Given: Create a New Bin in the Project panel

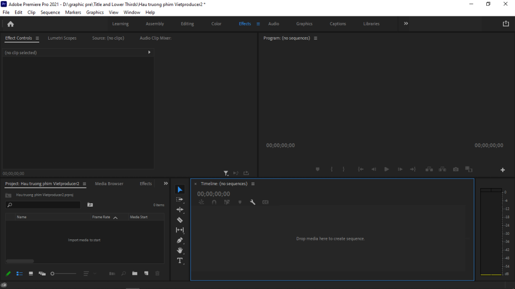Looking at the screenshot, I should pos(134,273).
